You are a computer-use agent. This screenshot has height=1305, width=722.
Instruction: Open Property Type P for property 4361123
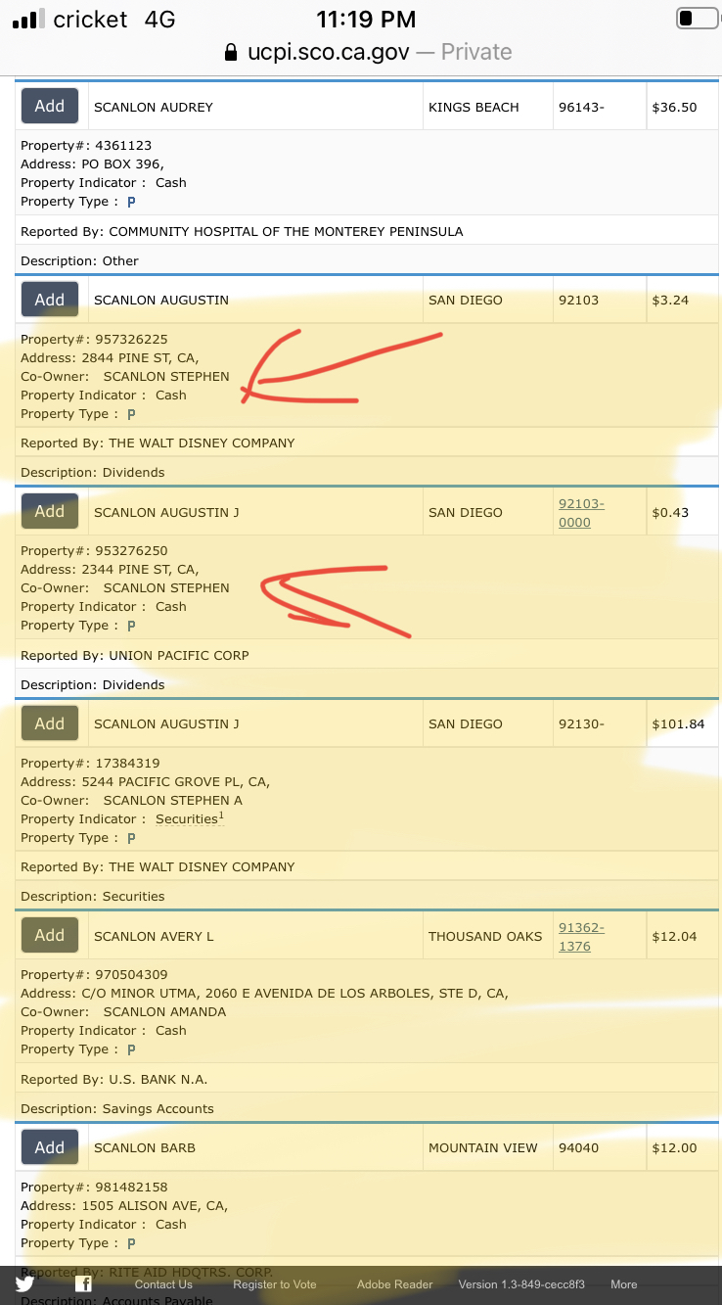click(x=131, y=202)
